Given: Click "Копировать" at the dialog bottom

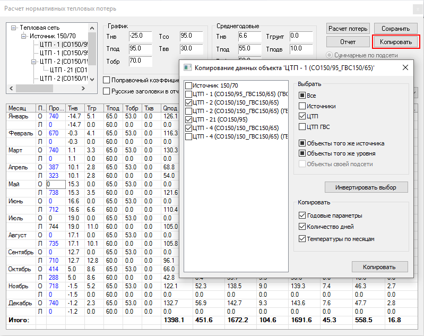Looking at the screenshot, I should [x=380, y=266].
